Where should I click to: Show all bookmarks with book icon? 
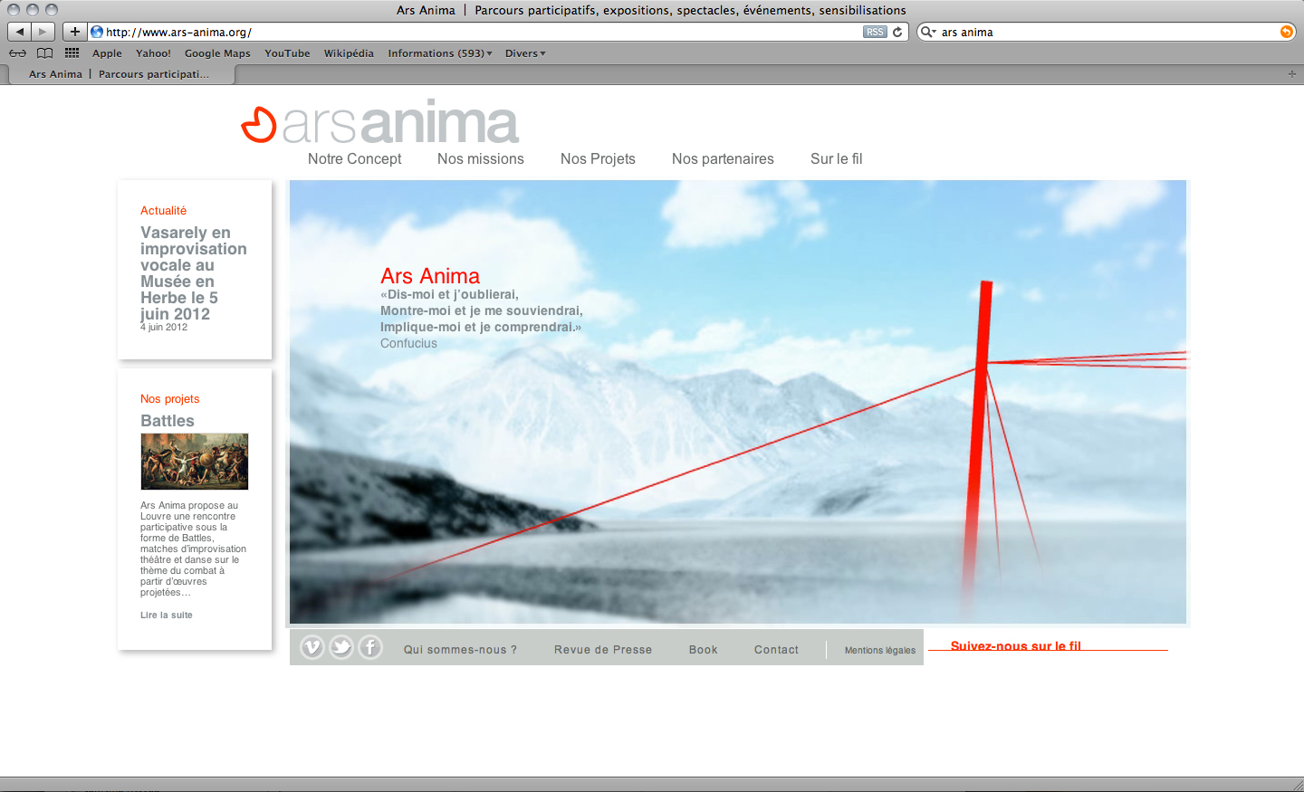click(x=44, y=53)
